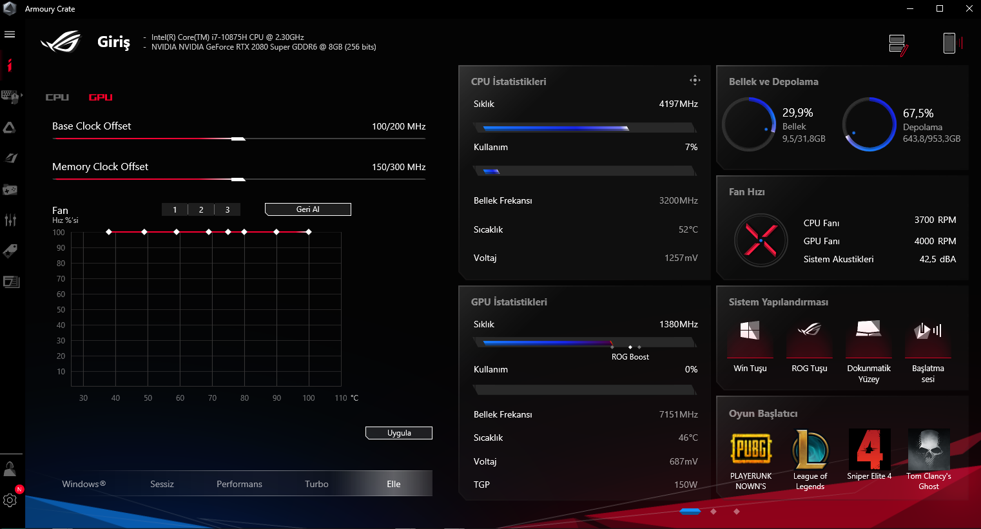
Task: Open the hamburger navigation menu
Action: tap(10, 34)
